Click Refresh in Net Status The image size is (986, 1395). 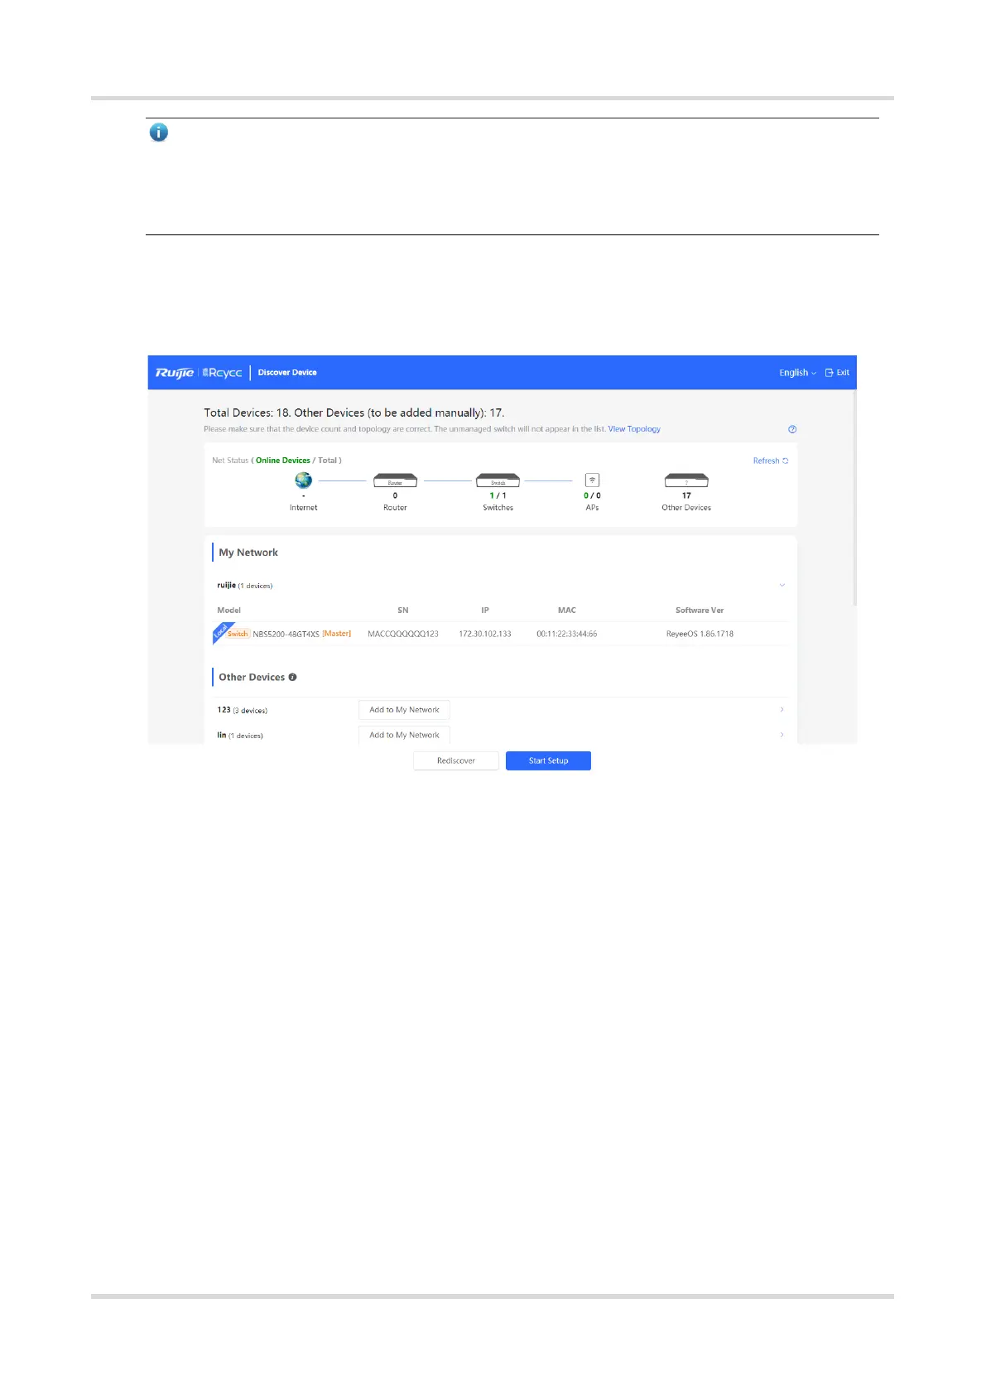tap(770, 461)
